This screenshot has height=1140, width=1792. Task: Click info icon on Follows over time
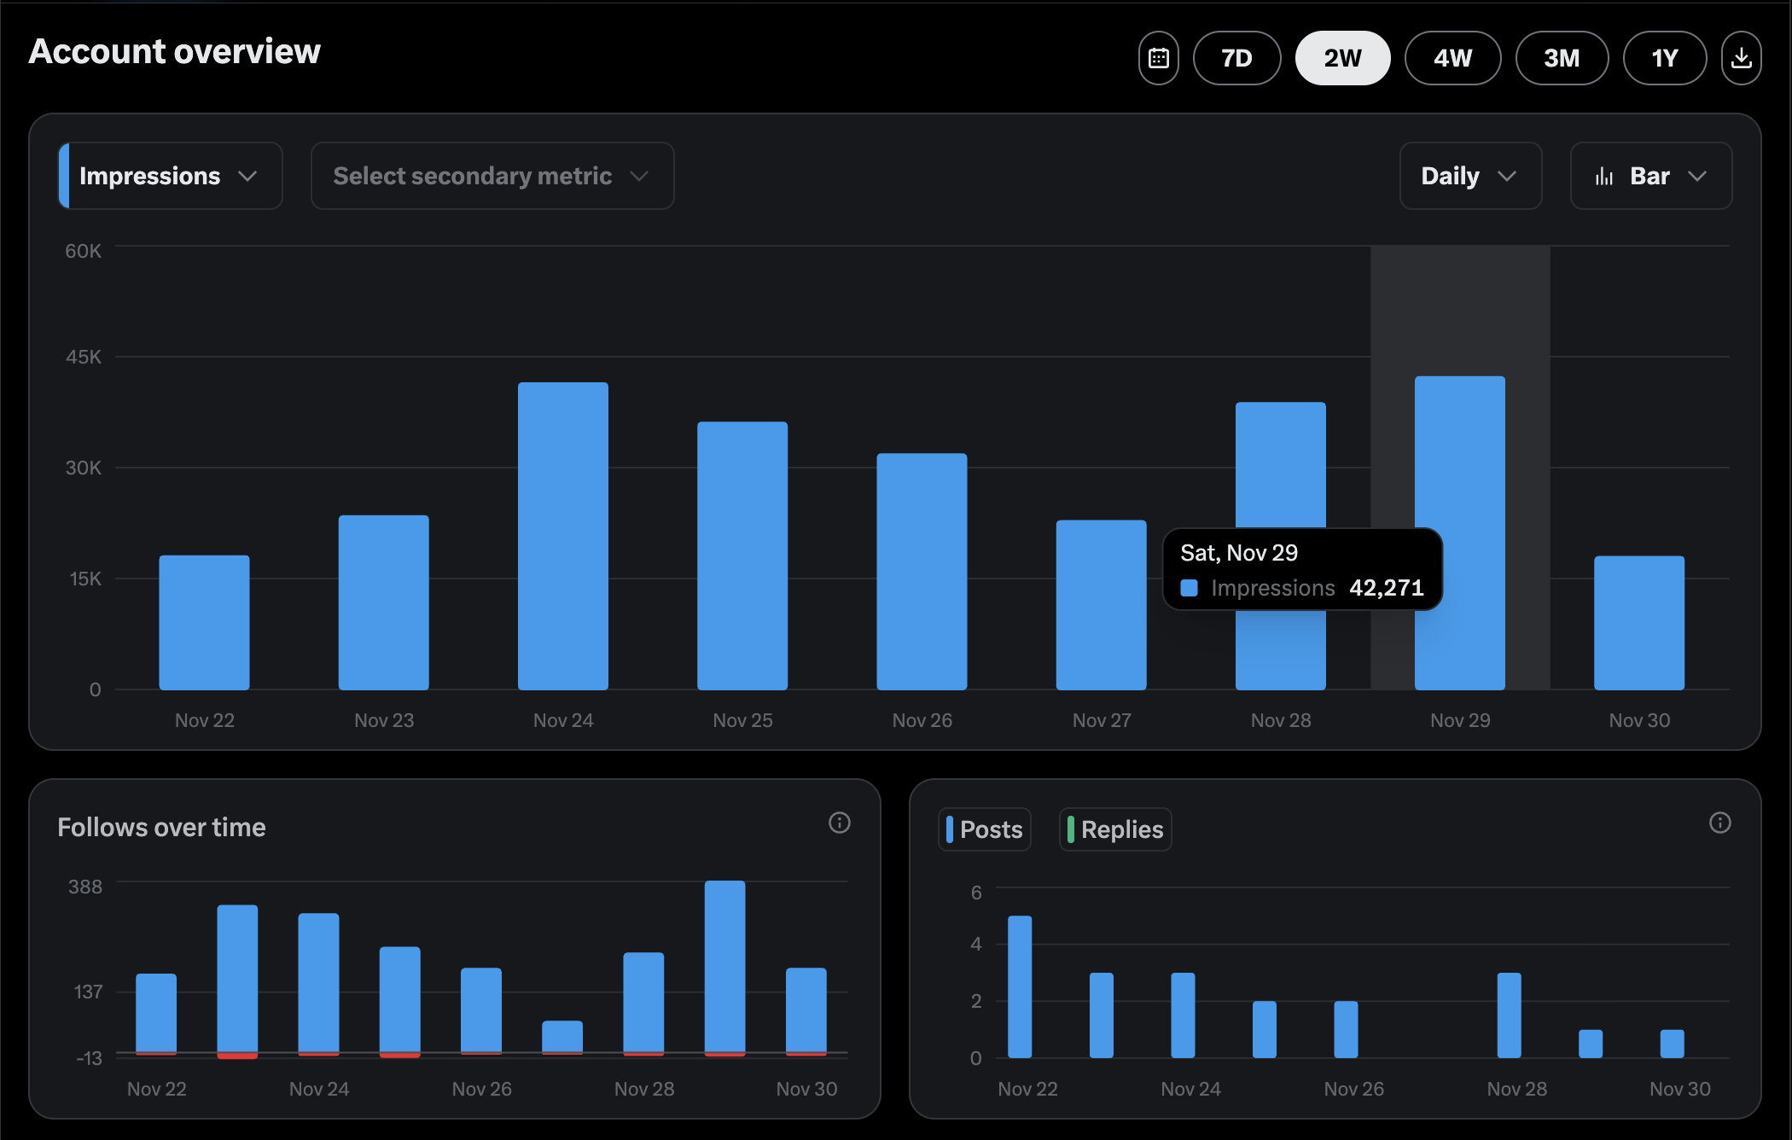[840, 823]
